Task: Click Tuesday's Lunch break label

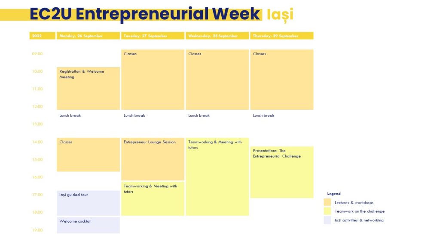Action: 134,115
